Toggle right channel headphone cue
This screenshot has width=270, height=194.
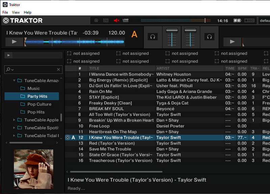point(209,37)
